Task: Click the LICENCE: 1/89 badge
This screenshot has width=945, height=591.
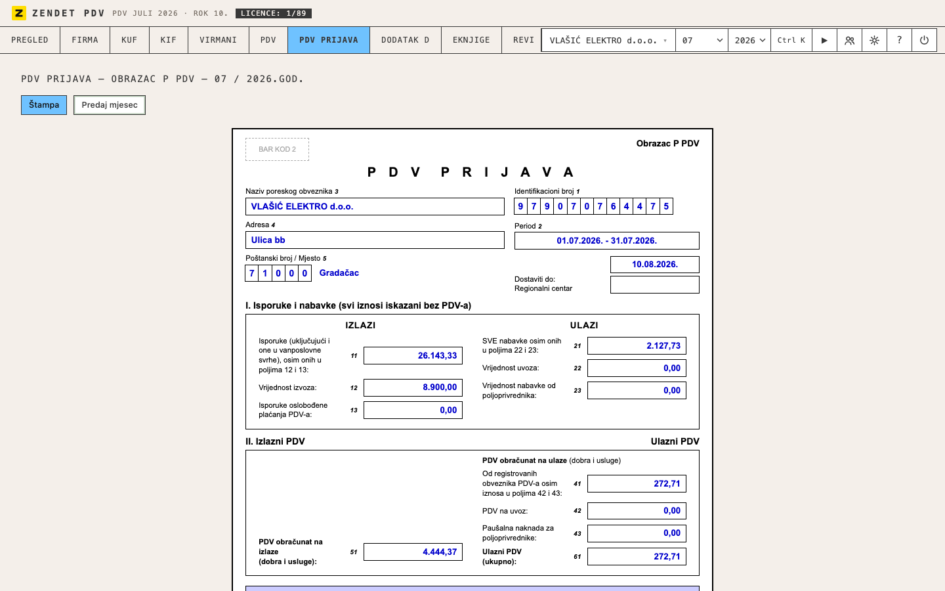Action: (274, 13)
